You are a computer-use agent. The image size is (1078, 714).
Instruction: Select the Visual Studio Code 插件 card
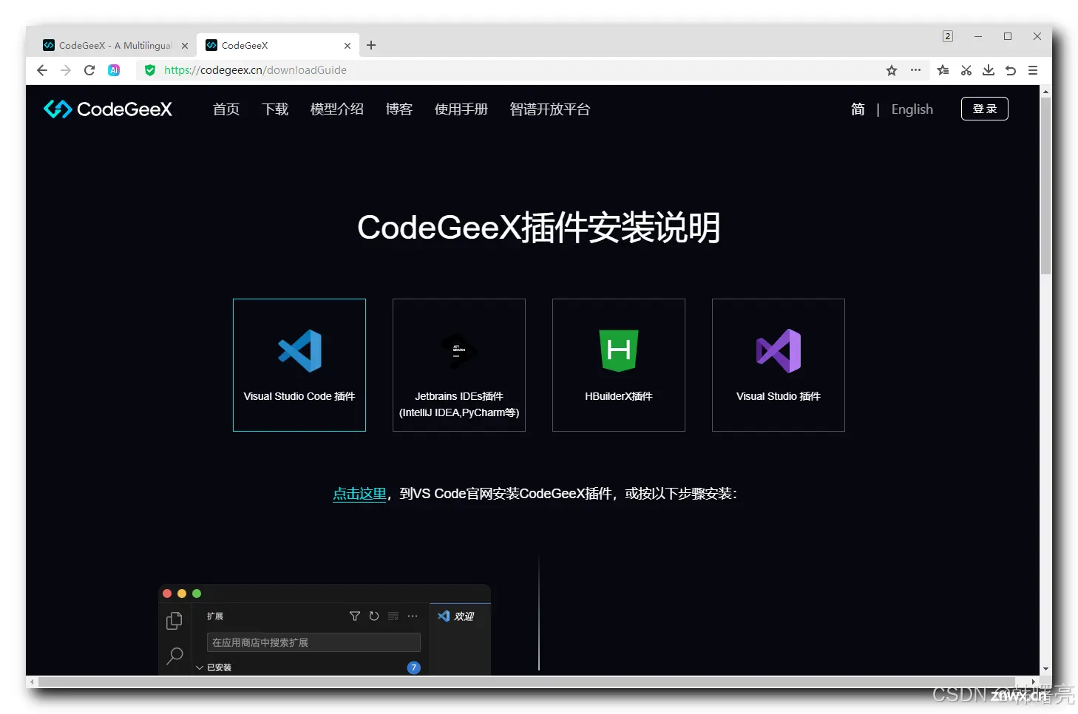[299, 365]
